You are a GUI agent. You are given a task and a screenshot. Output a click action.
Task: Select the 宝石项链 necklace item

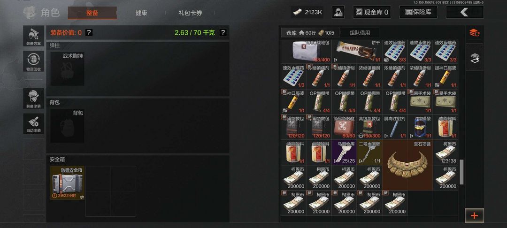point(407,165)
